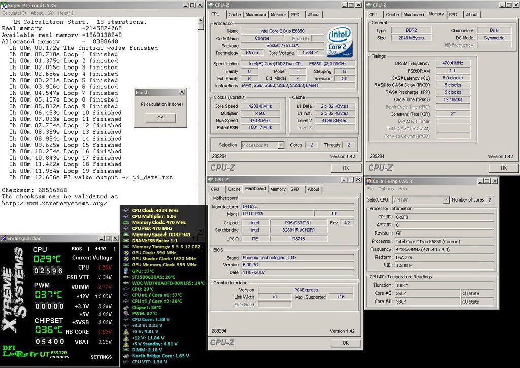Viewport: 520px width, 368px height.
Task: Click the icon beside PWM: 37°C
Action: (x=126, y=313)
